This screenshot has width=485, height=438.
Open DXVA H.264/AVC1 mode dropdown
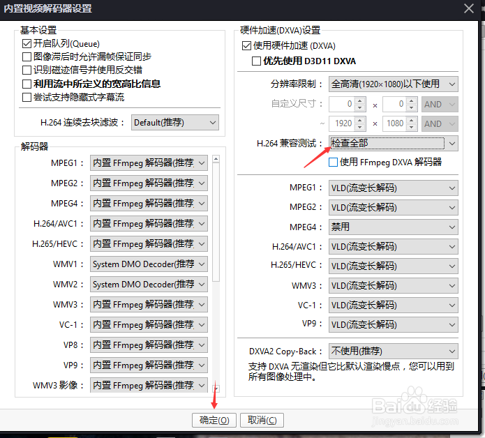(x=393, y=247)
